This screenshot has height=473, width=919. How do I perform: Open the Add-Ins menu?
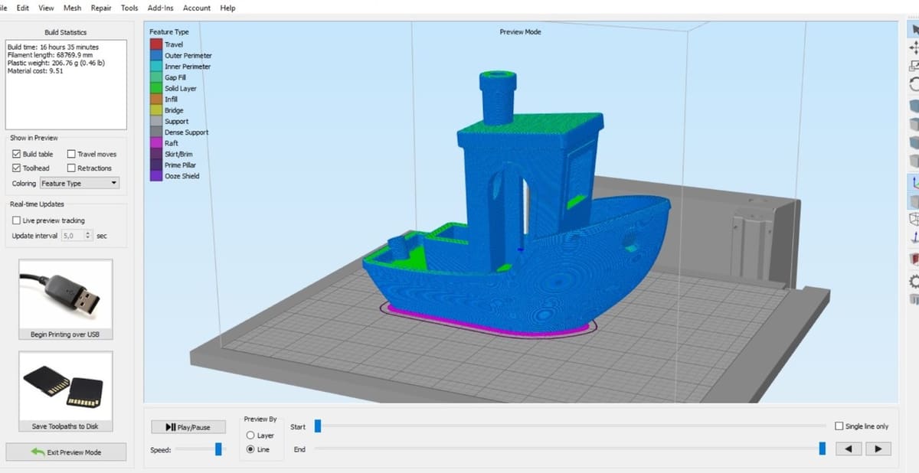160,8
